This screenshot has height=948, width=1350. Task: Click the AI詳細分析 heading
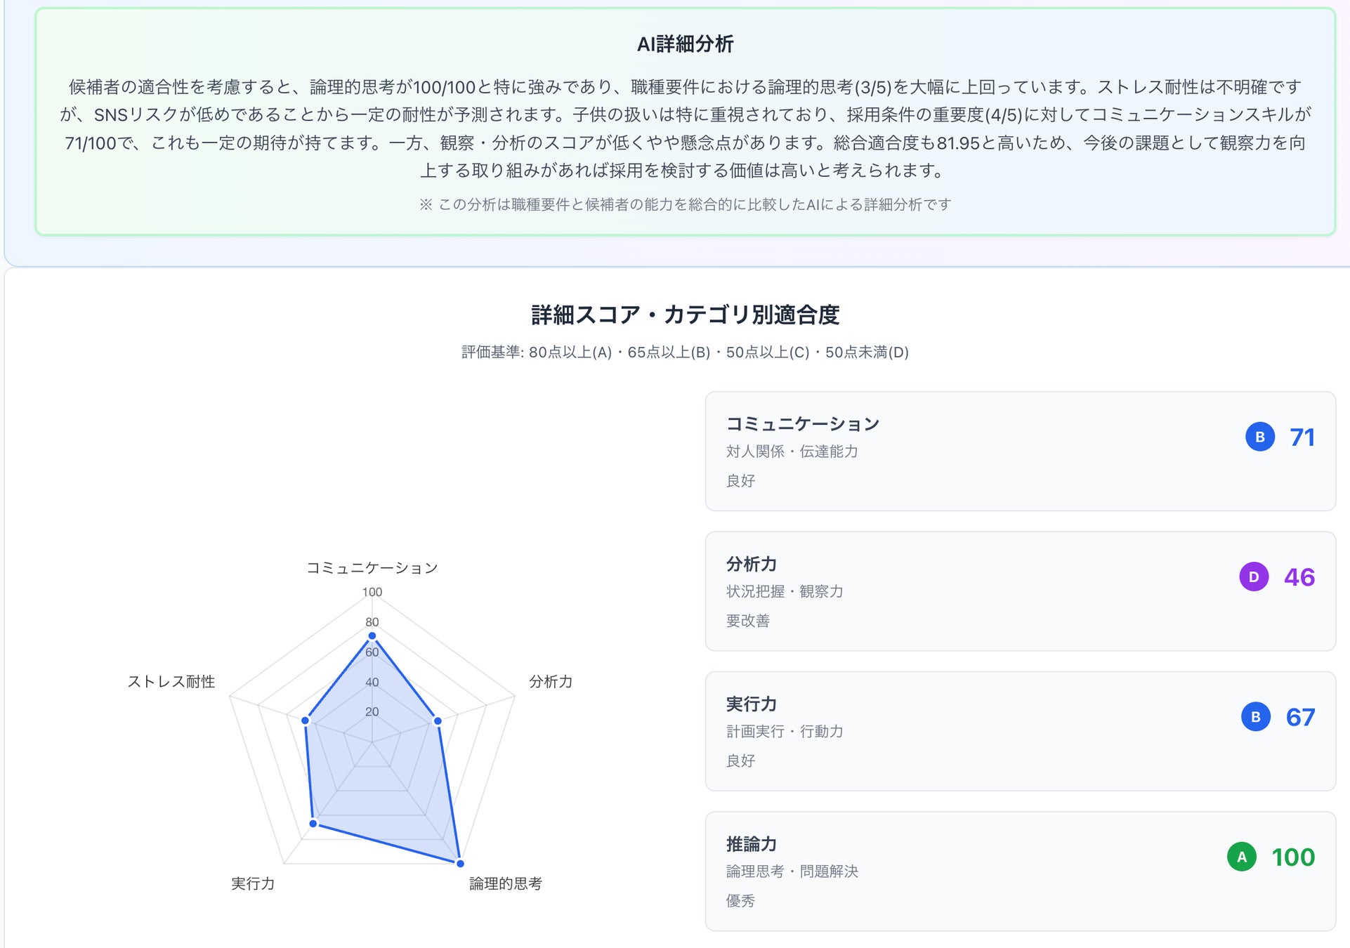[685, 44]
